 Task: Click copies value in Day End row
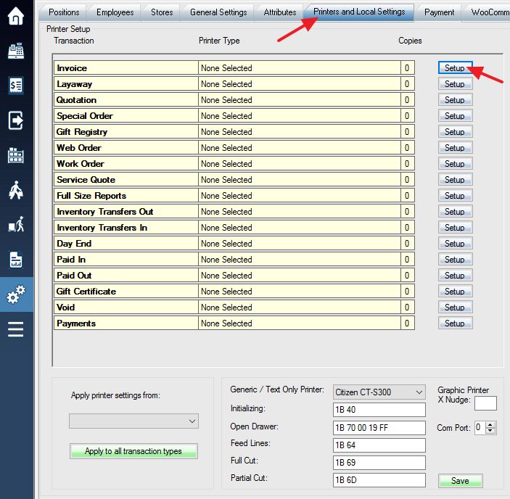[x=408, y=244]
